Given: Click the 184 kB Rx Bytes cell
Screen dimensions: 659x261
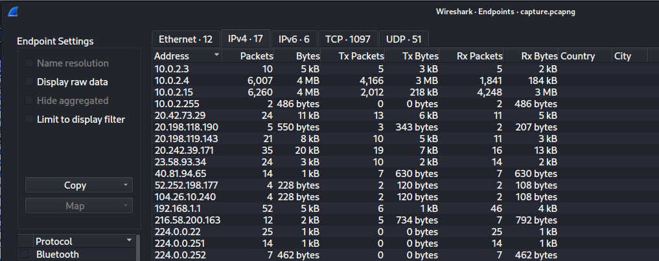Looking at the screenshot, I should [x=542, y=81].
